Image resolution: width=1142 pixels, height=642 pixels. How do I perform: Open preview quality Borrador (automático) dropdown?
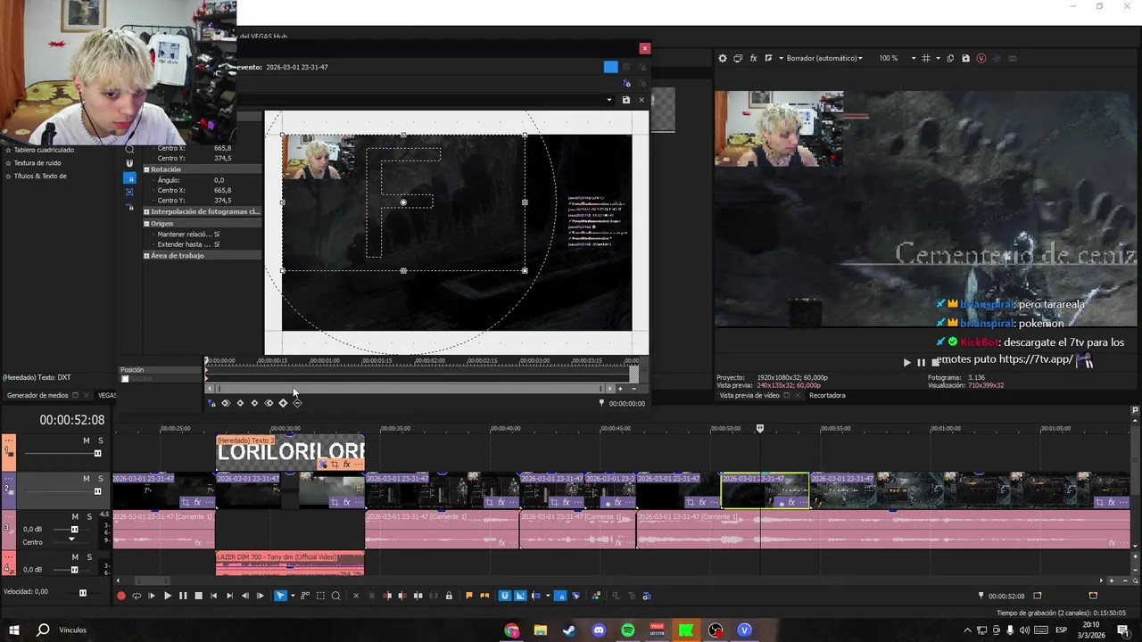point(824,58)
